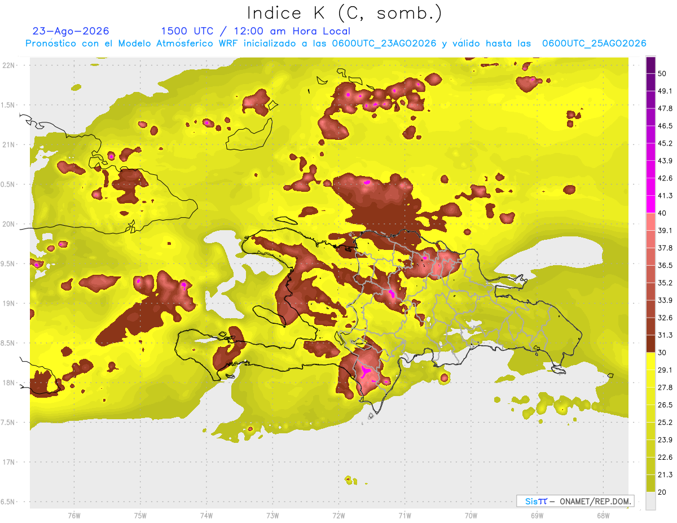Click longitude label "74W"
677x523 pixels.
206,516
